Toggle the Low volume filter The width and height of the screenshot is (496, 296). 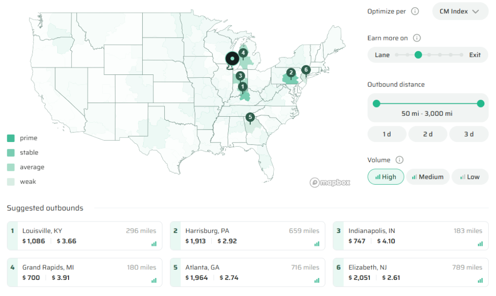pyautogui.click(x=470, y=177)
